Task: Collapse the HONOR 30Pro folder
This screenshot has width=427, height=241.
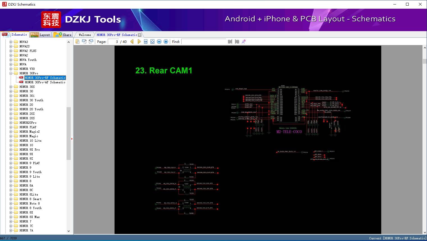Action: [11, 73]
